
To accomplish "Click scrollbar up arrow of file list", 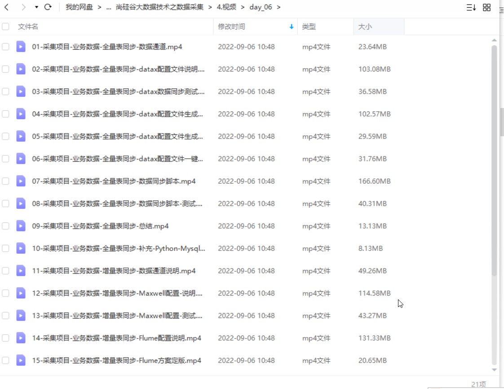I will pos(495,40).
